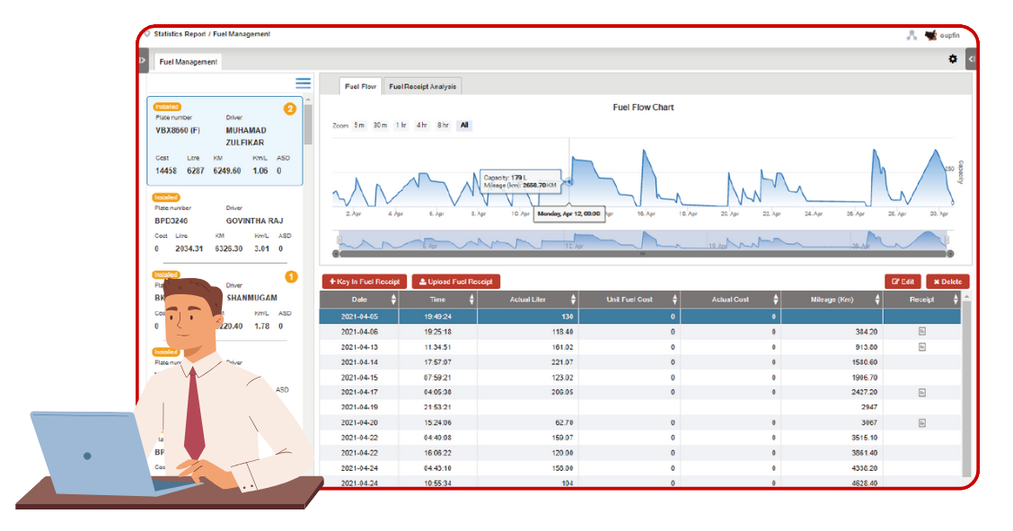Click the vehicle list vertical scrollbar
This screenshot has width=1013, height=531.
pyautogui.click(x=308, y=126)
